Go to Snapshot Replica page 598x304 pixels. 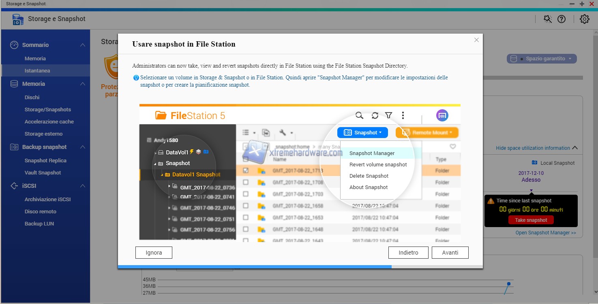45,160
